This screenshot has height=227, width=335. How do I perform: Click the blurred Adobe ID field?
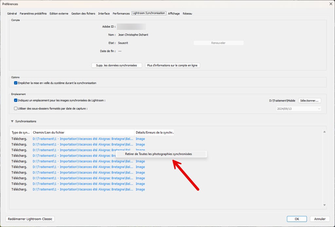[132, 27]
